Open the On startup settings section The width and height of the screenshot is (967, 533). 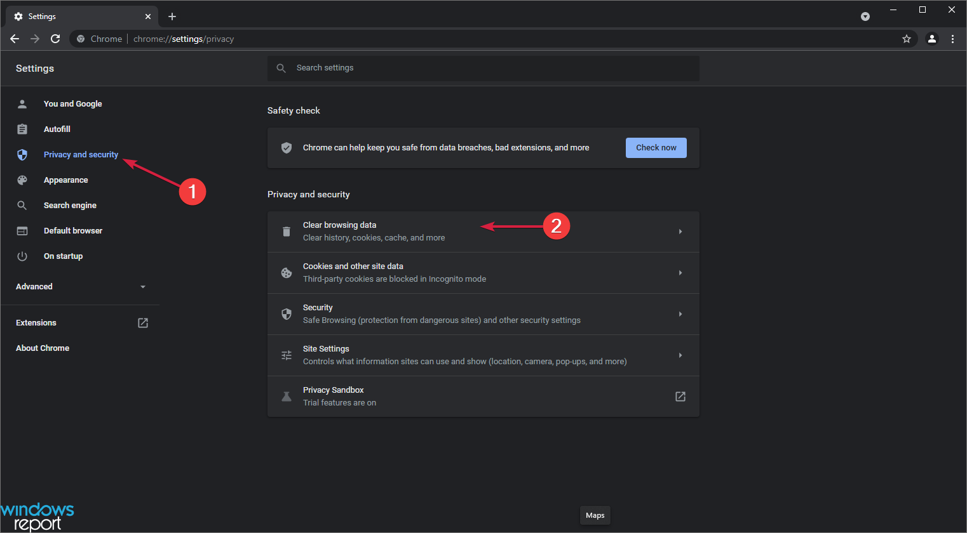(x=64, y=256)
